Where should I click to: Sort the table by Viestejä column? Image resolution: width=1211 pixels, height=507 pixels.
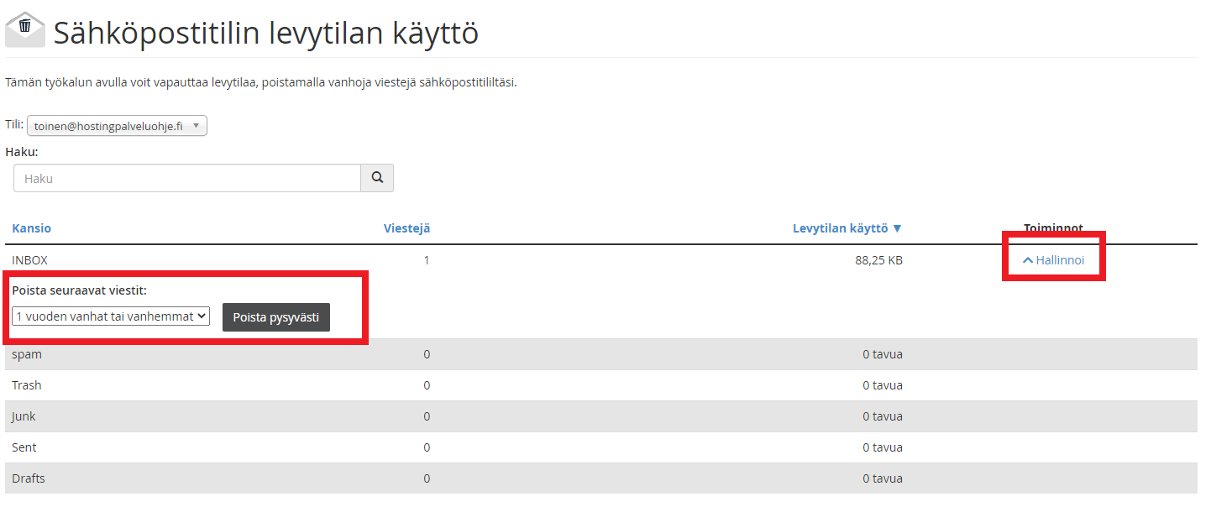pyautogui.click(x=406, y=228)
